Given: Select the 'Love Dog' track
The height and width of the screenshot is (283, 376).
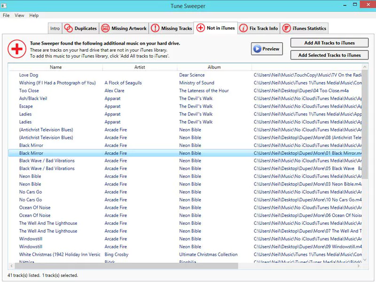Looking at the screenshot, I should [x=29, y=75].
